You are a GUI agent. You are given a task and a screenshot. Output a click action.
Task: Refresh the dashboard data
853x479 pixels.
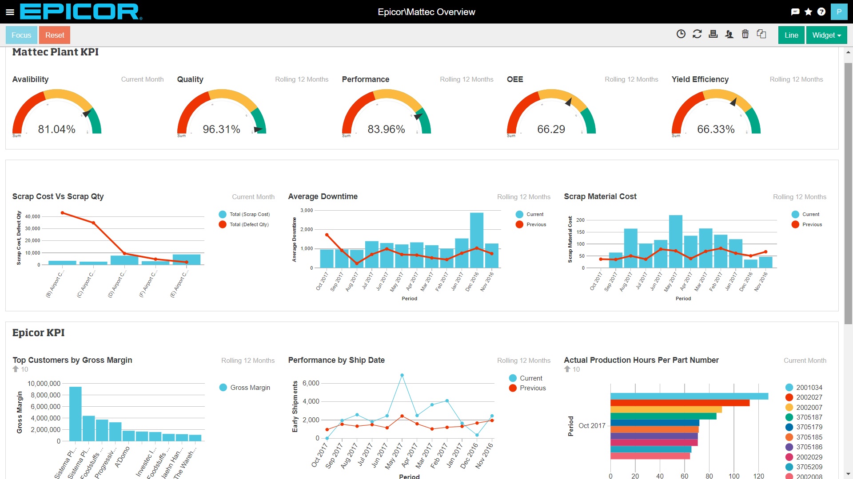pyautogui.click(x=697, y=34)
